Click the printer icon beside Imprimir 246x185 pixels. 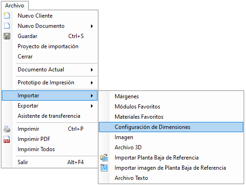click(x=7, y=129)
